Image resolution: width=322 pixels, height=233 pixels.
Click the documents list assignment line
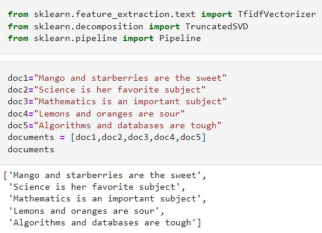coord(107,138)
